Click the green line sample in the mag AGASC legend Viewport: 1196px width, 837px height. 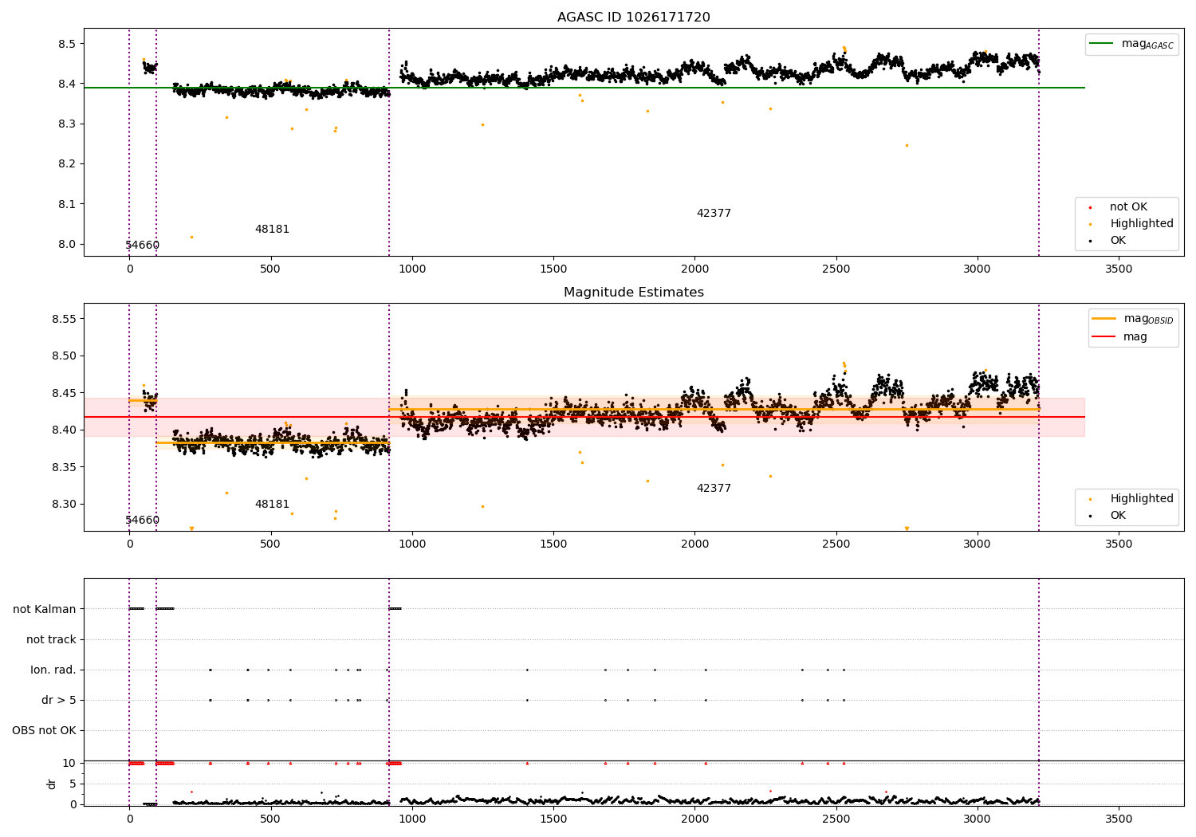1101,44
